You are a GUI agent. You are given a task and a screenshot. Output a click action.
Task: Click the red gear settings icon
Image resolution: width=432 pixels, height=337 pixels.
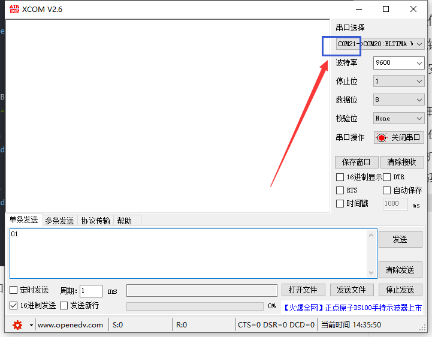click(17, 325)
